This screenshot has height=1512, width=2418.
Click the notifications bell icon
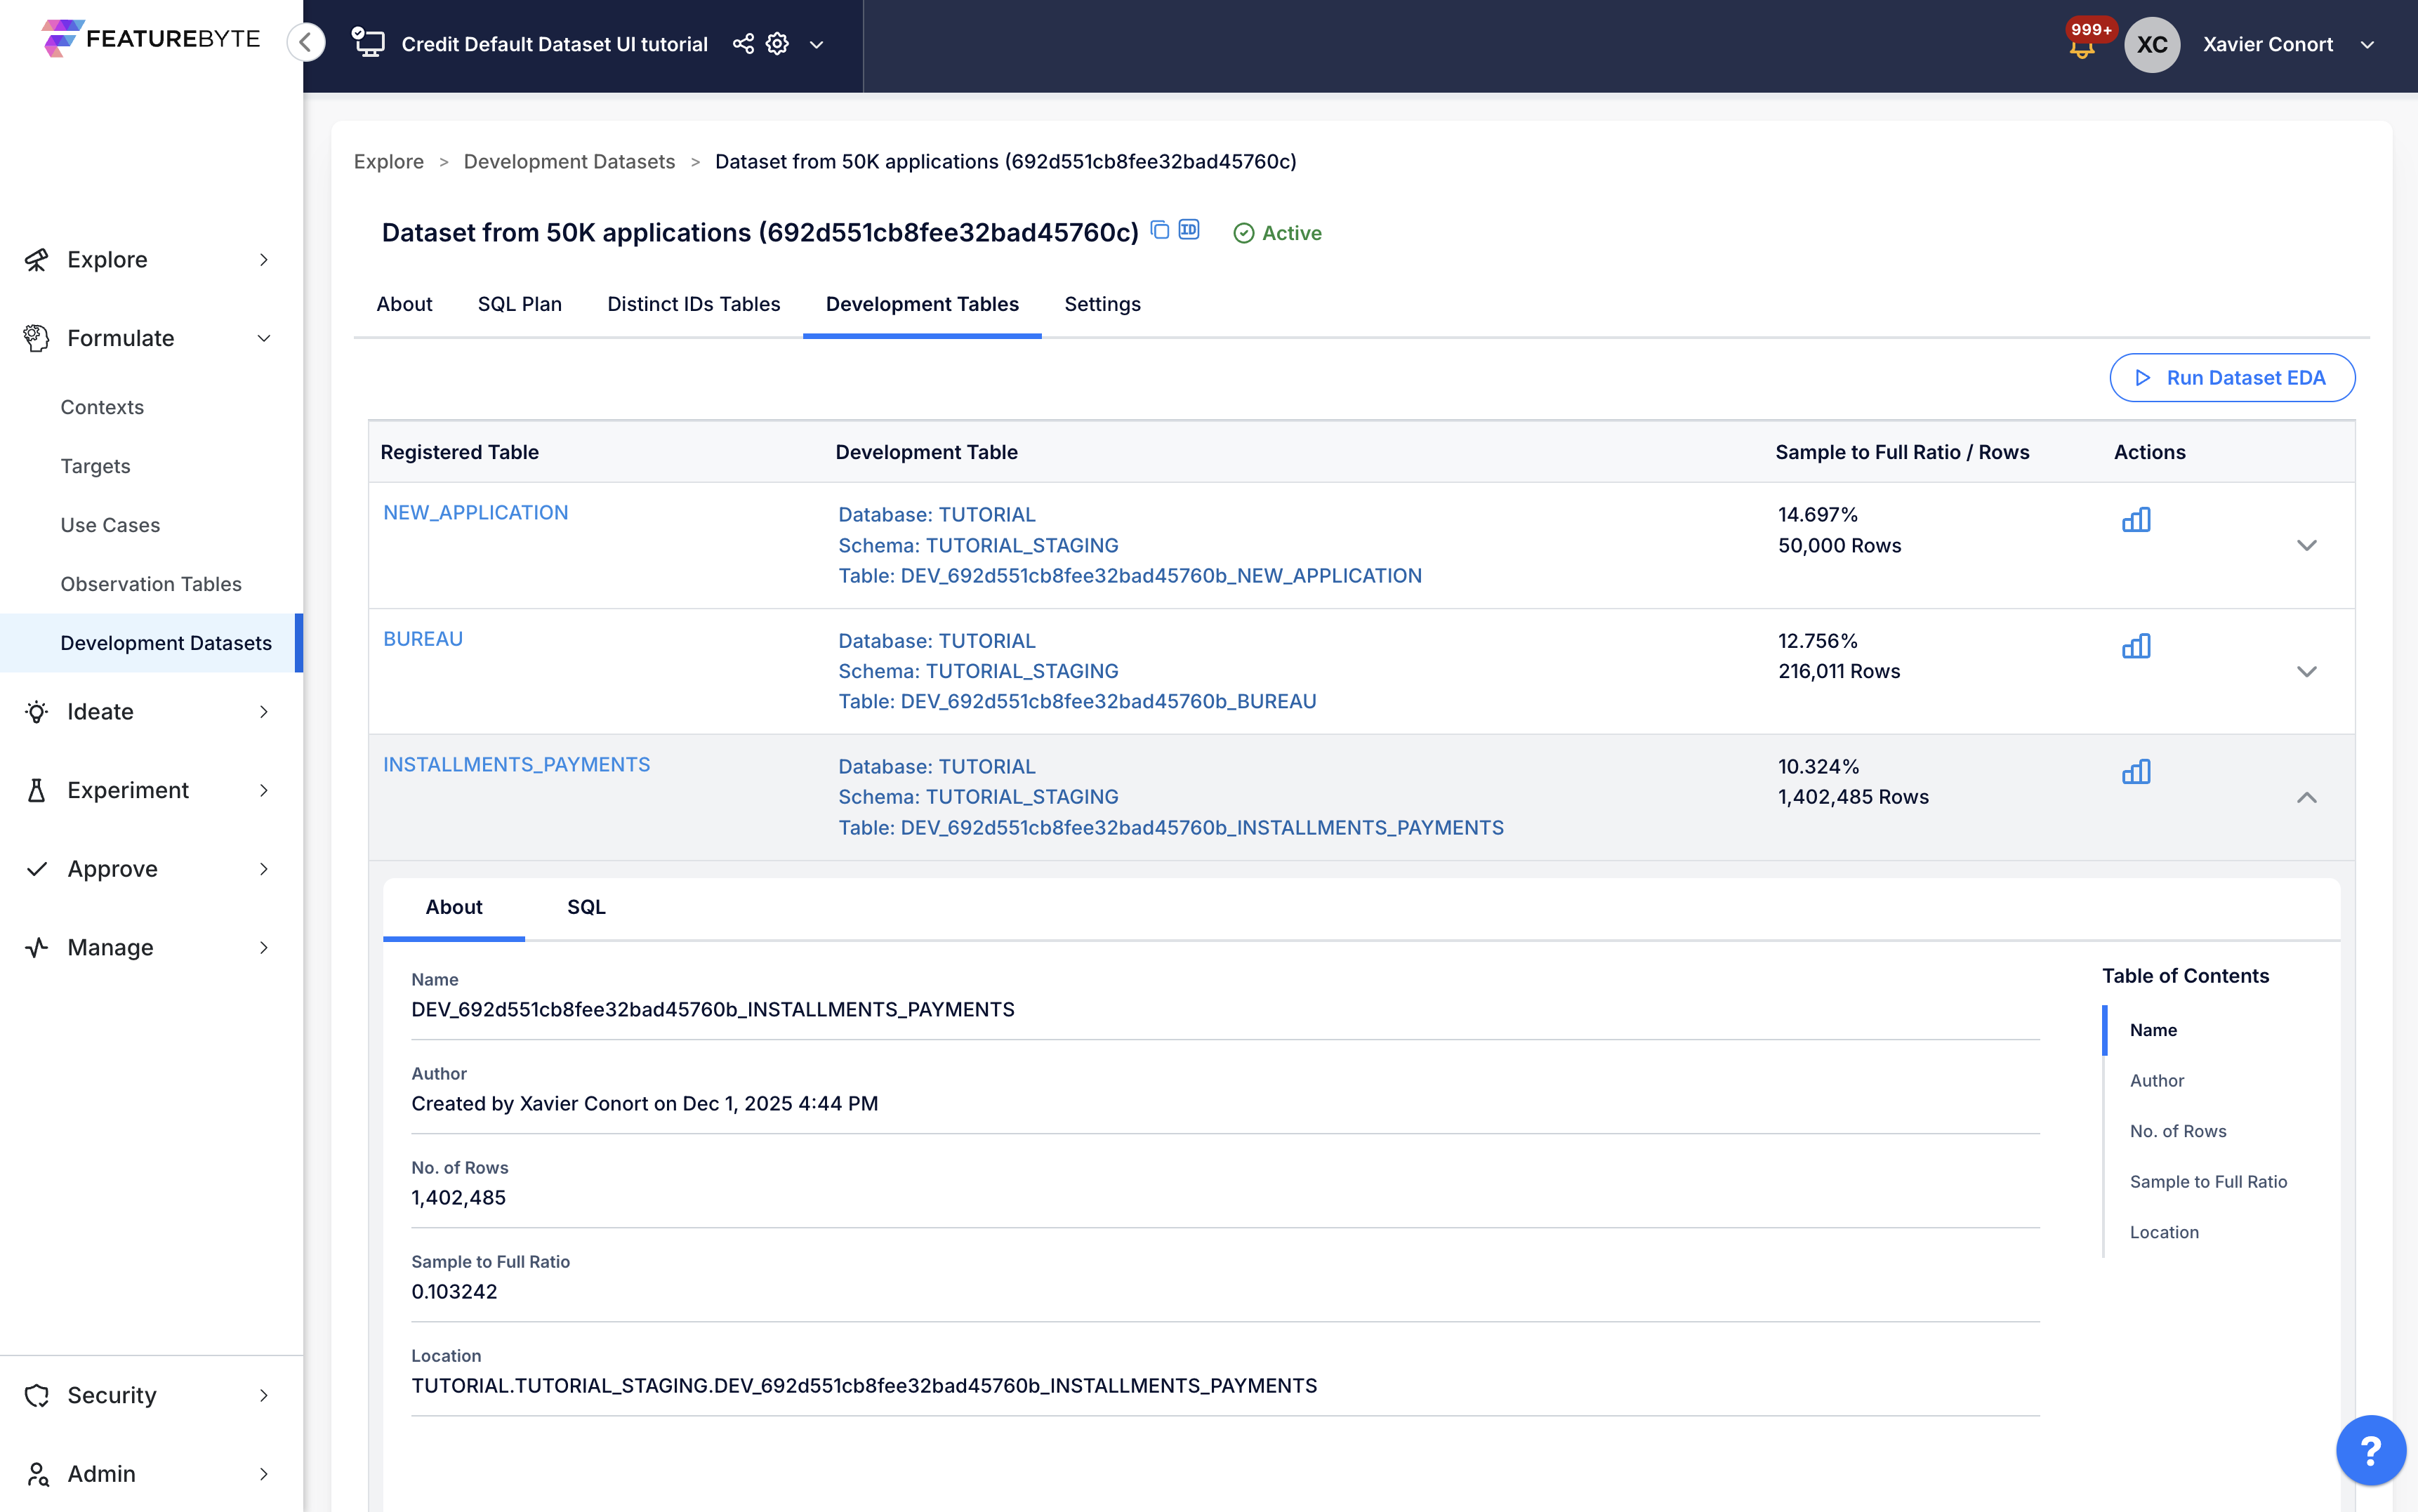[2082, 48]
